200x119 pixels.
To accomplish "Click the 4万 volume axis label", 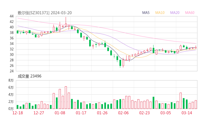I will click(11, 95).
